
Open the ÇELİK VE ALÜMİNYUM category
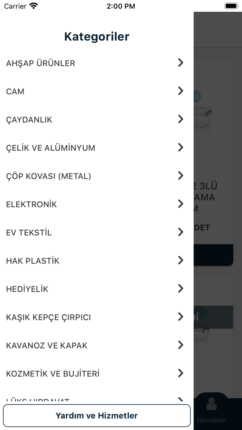[x=50, y=147]
